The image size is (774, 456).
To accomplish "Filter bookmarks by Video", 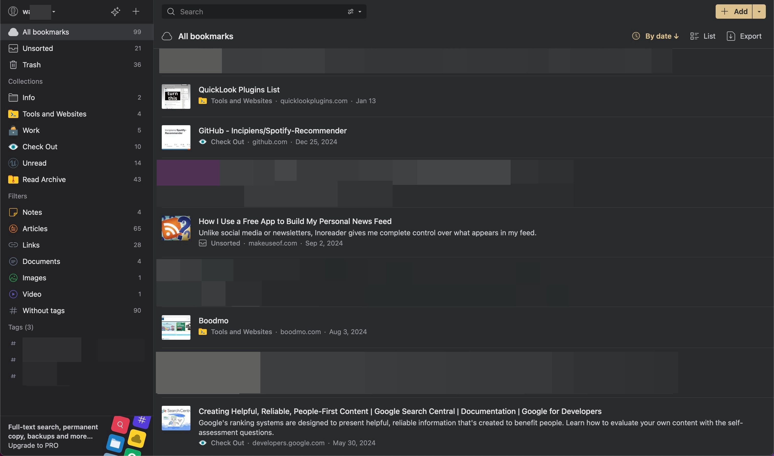I will 32,294.
